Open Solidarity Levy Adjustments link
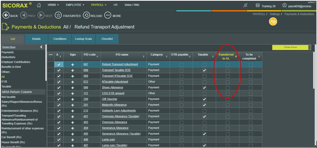317x148 pixels. 119,111
